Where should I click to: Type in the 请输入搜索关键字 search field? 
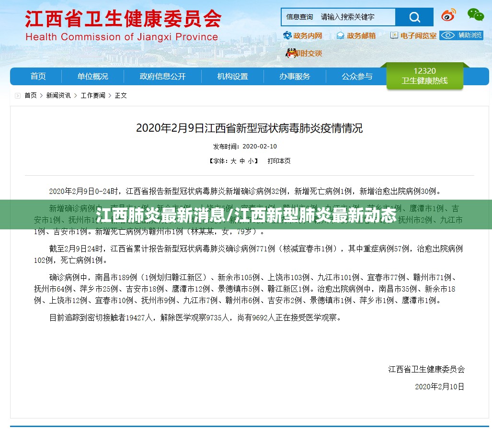(357, 17)
